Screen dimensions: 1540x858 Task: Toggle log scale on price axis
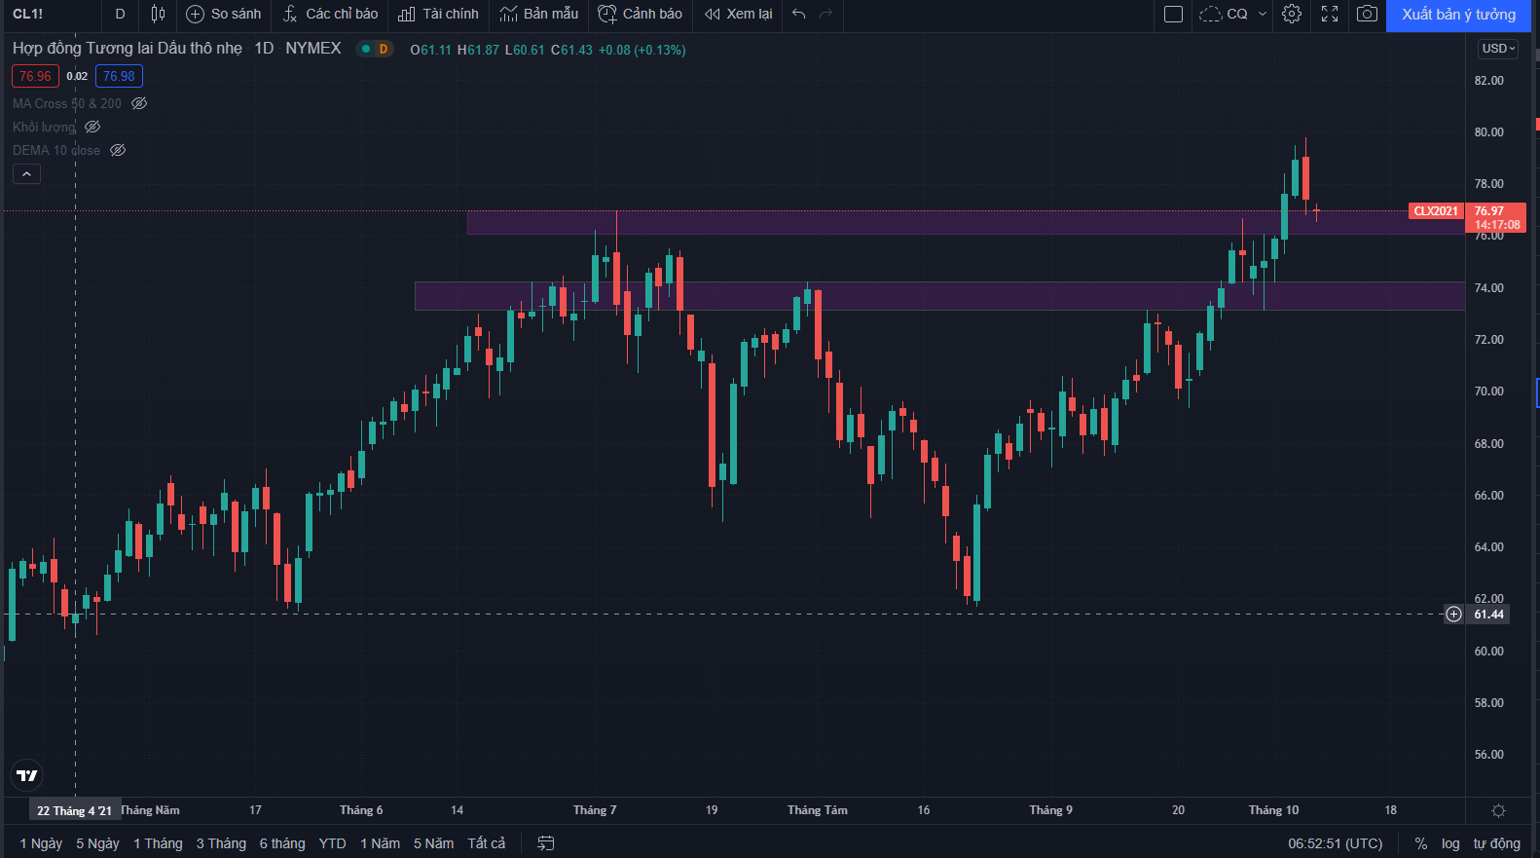click(x=1450, y=843)
